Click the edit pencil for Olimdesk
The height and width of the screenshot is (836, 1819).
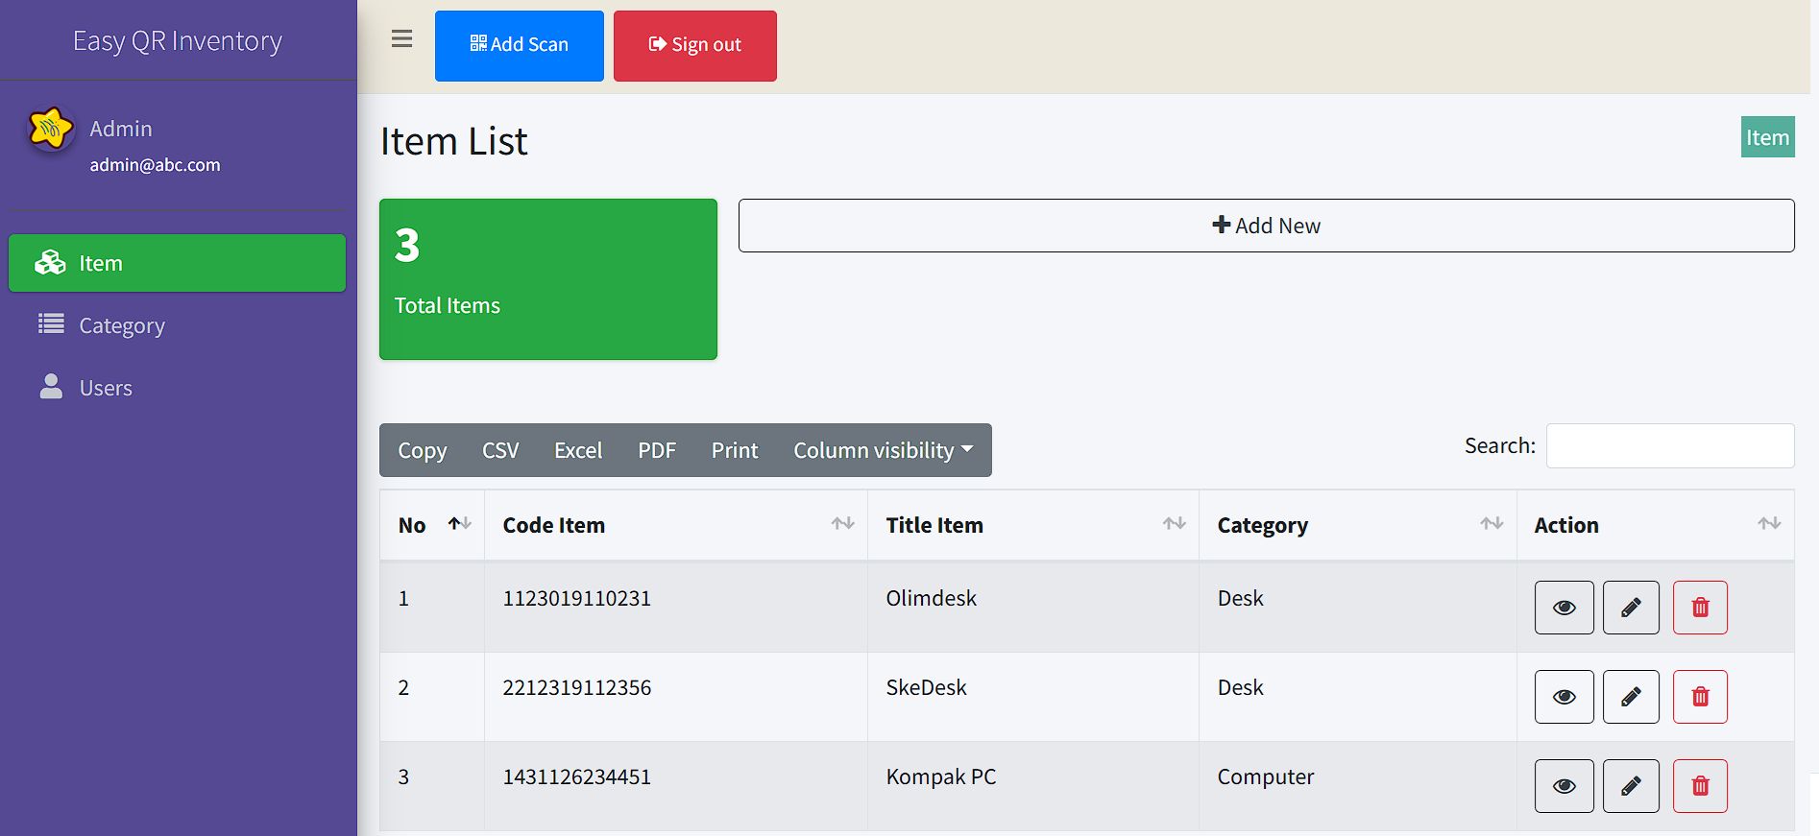click(x=1630, y=608)
